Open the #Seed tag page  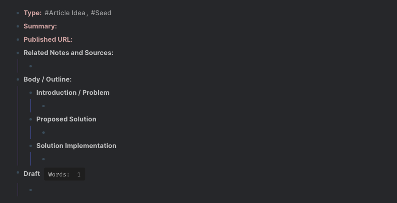[x=101, y=13]
